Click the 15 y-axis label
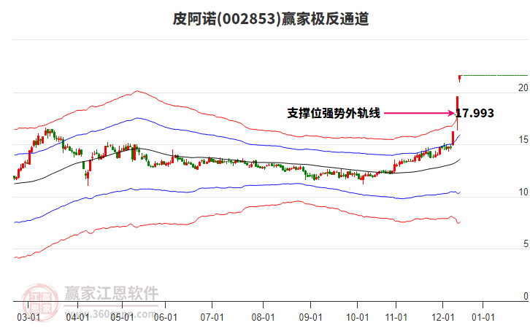The image size is (530, 328). point(523,140)
